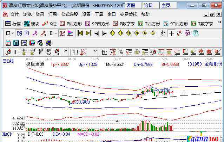Click yellow diamond horizontal-compress icon
224x142 pixels.
pos(137,33)
